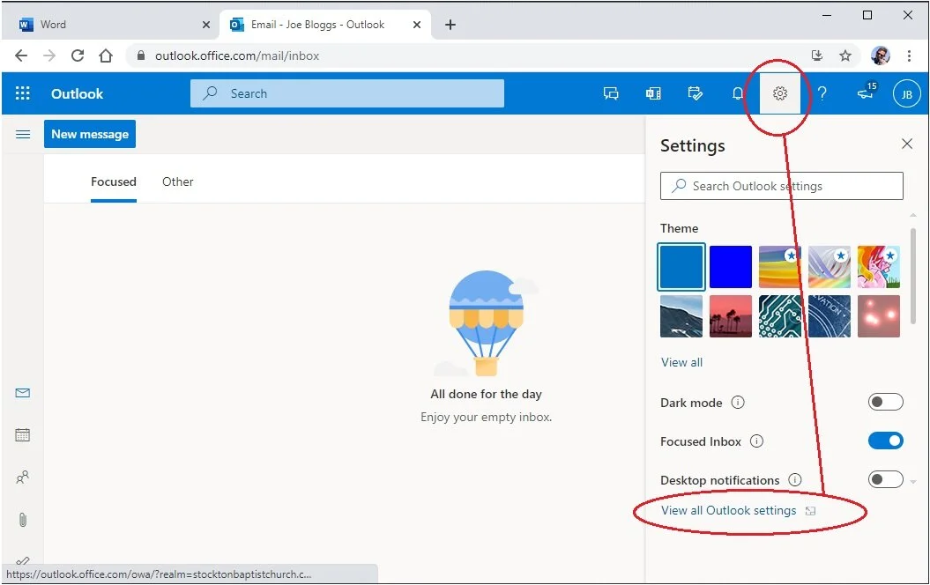Click the browser address bar URL
The height and width of the screenshot is (585, 930).
[x=237, y=56]
